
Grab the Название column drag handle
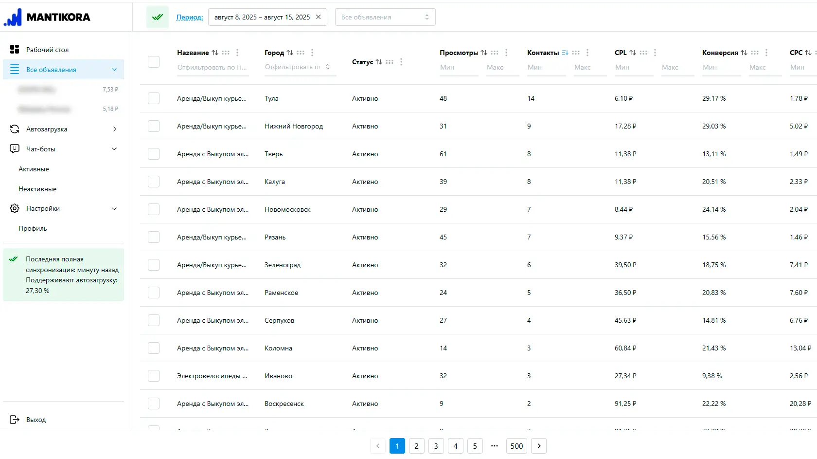coord(226,53)
